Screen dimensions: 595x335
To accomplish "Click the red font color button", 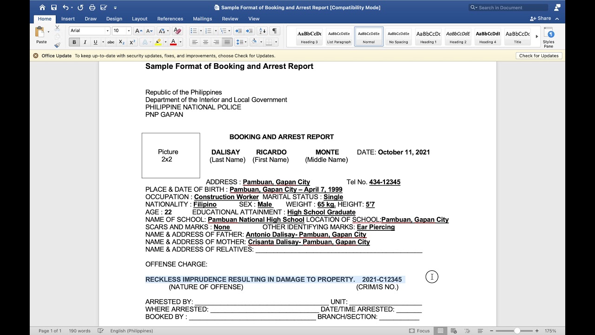I will click(x=173, y=42).
